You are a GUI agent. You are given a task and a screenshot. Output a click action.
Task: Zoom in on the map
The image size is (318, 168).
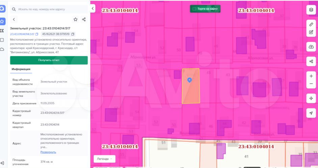tap(311, 76)
